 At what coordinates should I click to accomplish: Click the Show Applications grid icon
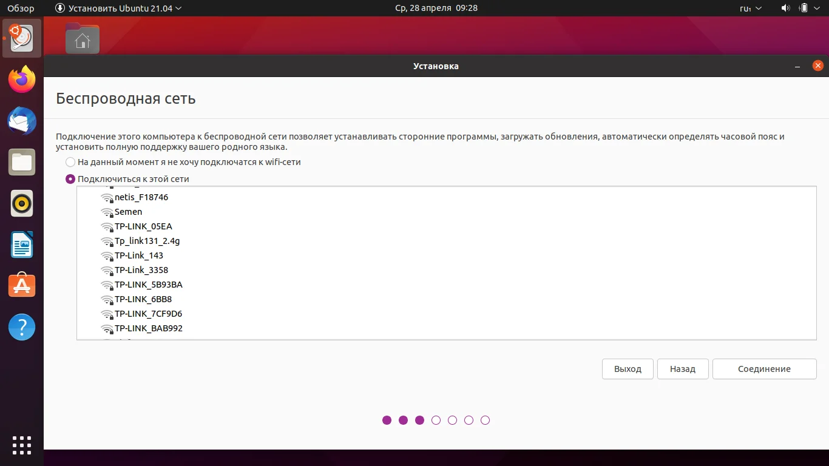(x=21, y=445)
